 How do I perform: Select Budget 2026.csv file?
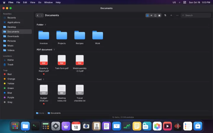[x=44, y=94]
